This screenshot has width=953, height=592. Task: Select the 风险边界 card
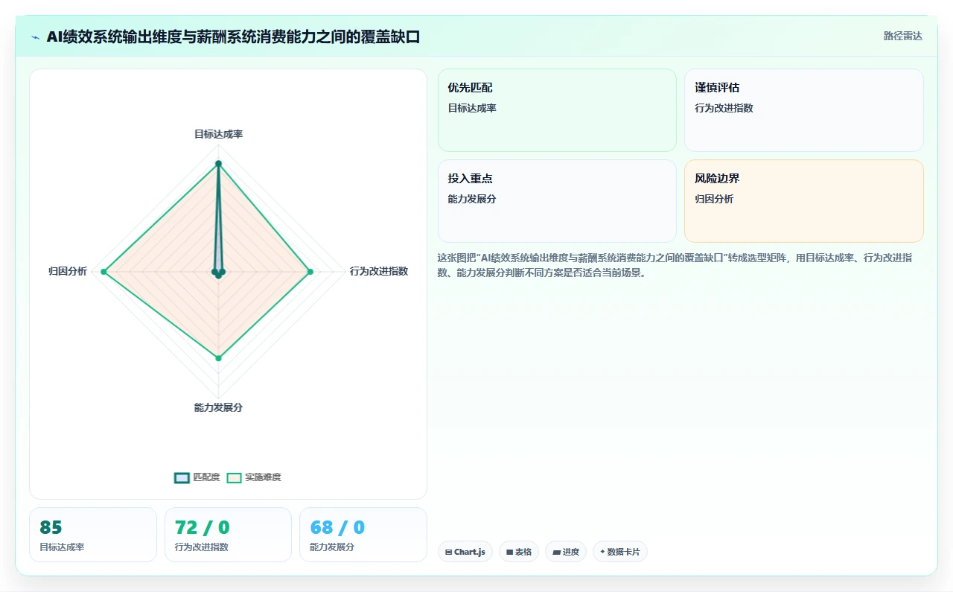pyautogui.click(x=804, y=201)
